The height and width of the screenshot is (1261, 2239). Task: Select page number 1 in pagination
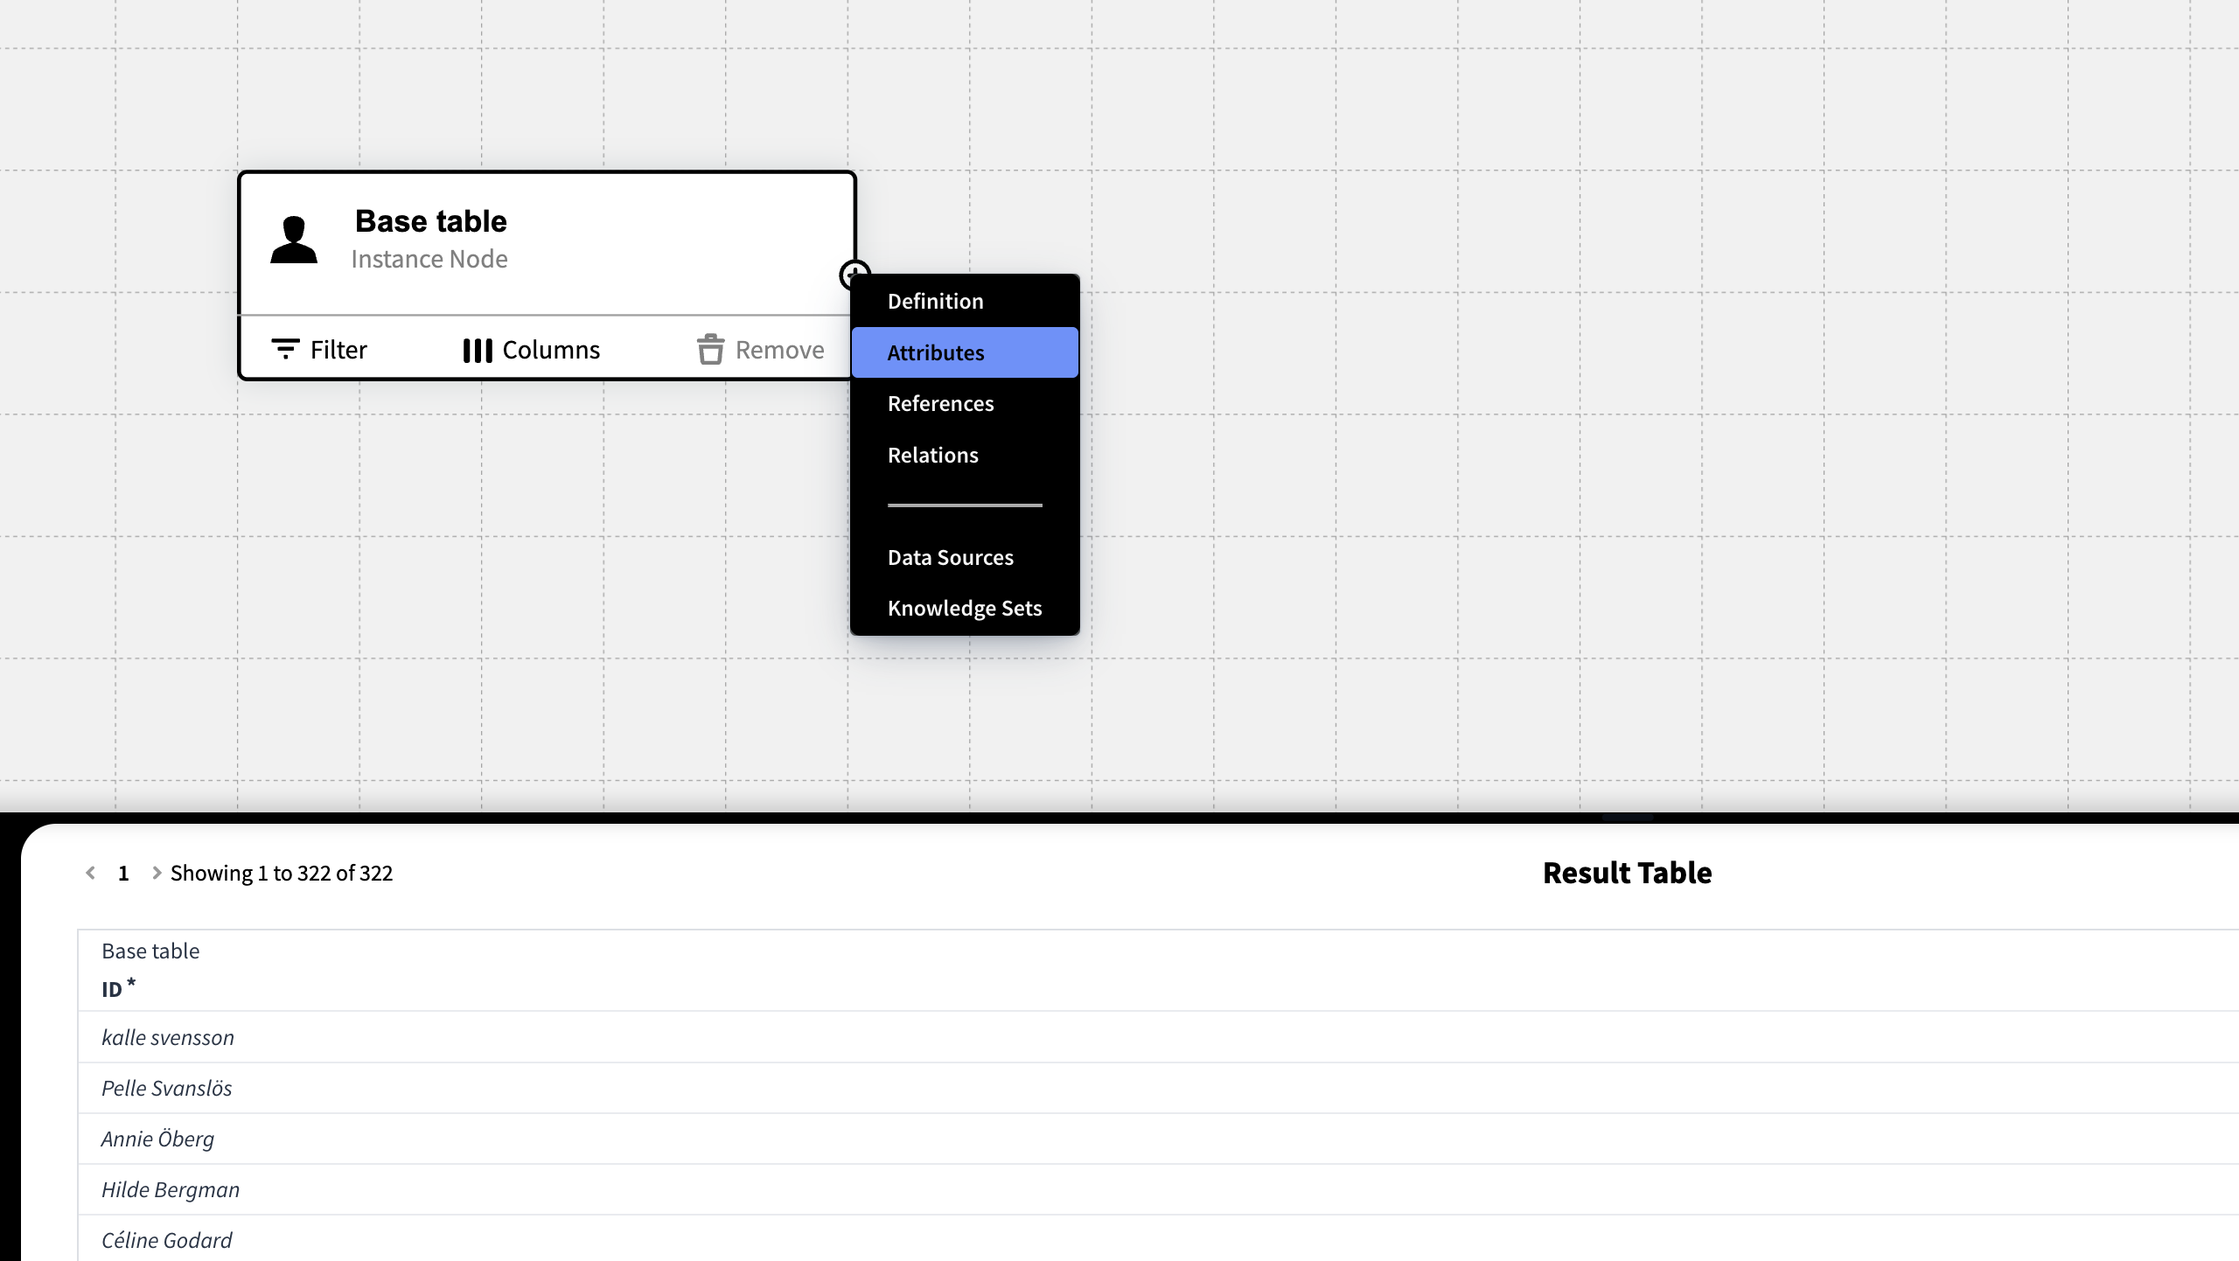coord(123,873)
